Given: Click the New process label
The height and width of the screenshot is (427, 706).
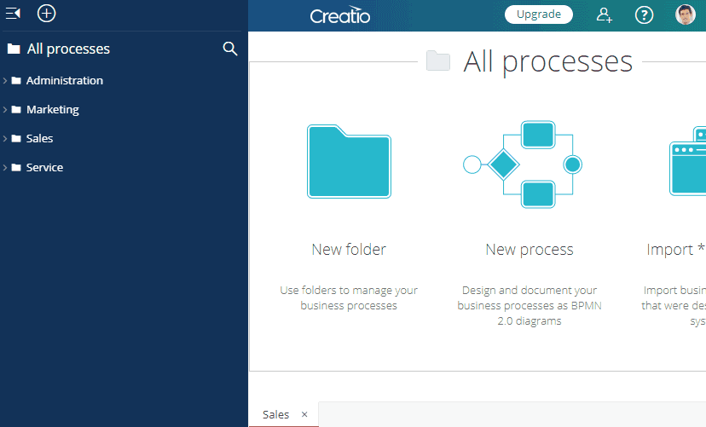Looking at the screenshot, I should point(529,249).
